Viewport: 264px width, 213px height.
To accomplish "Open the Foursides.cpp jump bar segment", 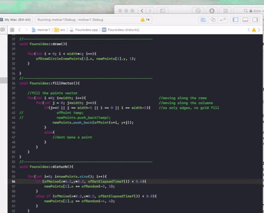I will coord(84,30).
